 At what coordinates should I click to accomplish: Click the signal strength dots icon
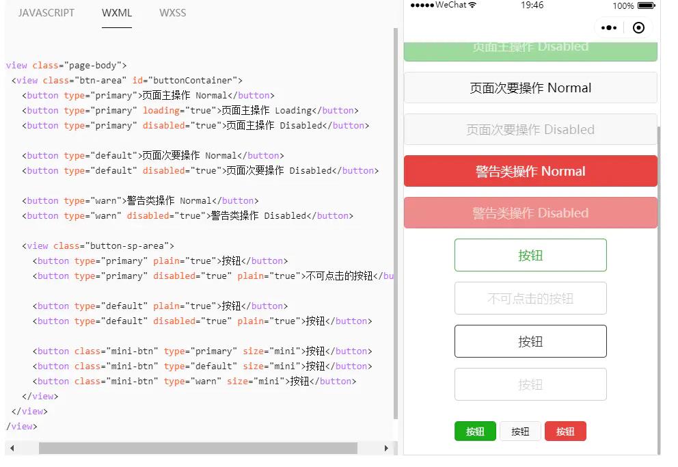point(422,5)
